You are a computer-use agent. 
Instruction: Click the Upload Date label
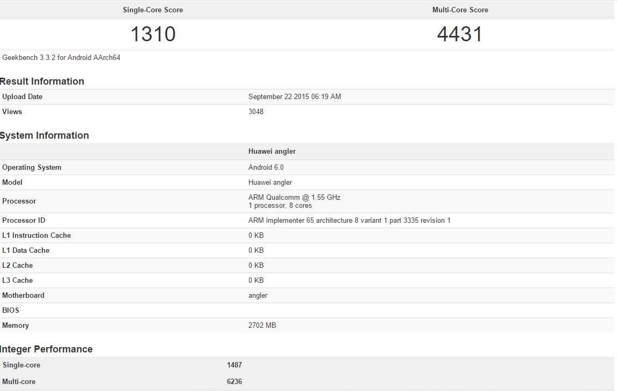click(22, 96)
